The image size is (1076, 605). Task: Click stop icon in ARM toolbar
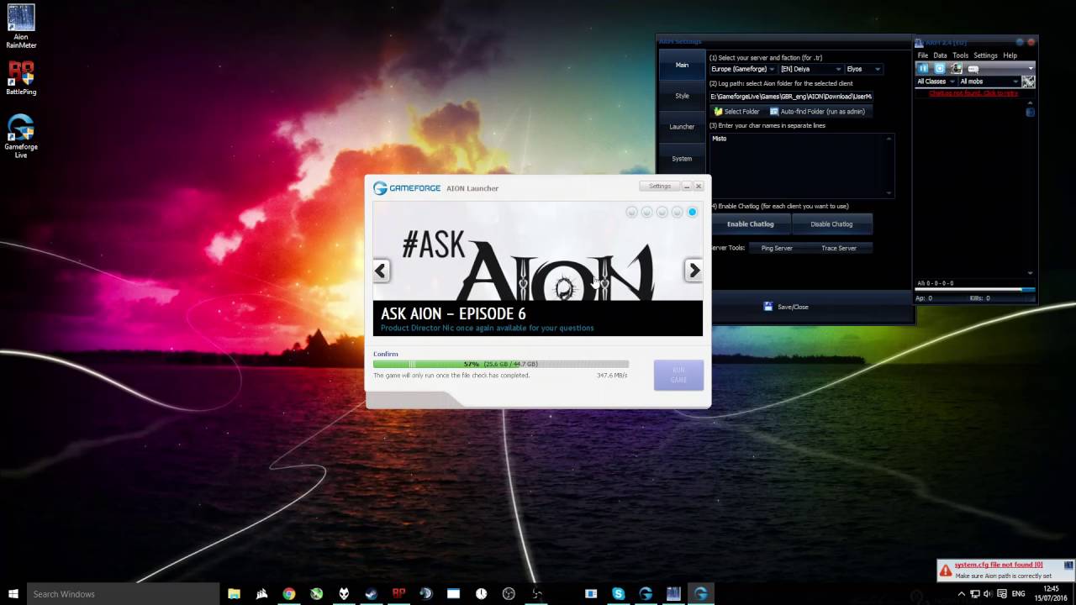pyautogui.click(x=940, y=68)
